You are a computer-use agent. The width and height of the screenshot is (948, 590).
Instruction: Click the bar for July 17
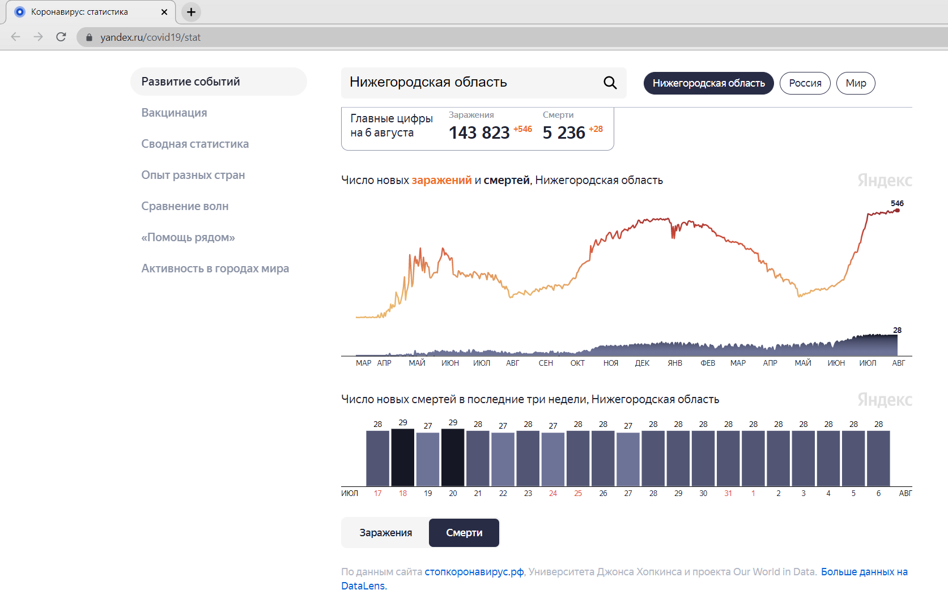(378, 459)
